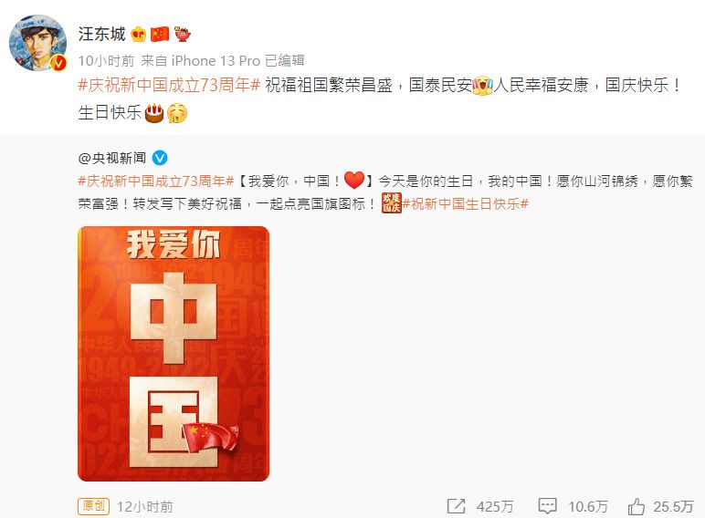Image resolution: width=705 pixels, height=518 pixels.
Task: Click the 原创 original tag
Action: pos(93,506)
